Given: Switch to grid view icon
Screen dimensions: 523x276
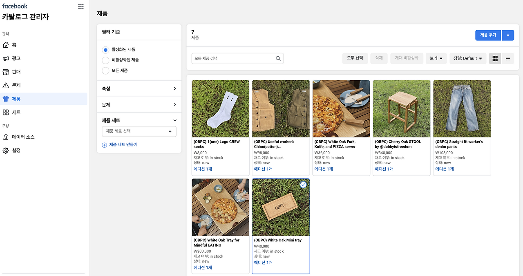Looking at the screenshot, I should 495,58.
